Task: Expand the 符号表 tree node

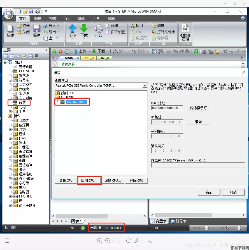Action: pyautogui.click(x=10, y=80)
